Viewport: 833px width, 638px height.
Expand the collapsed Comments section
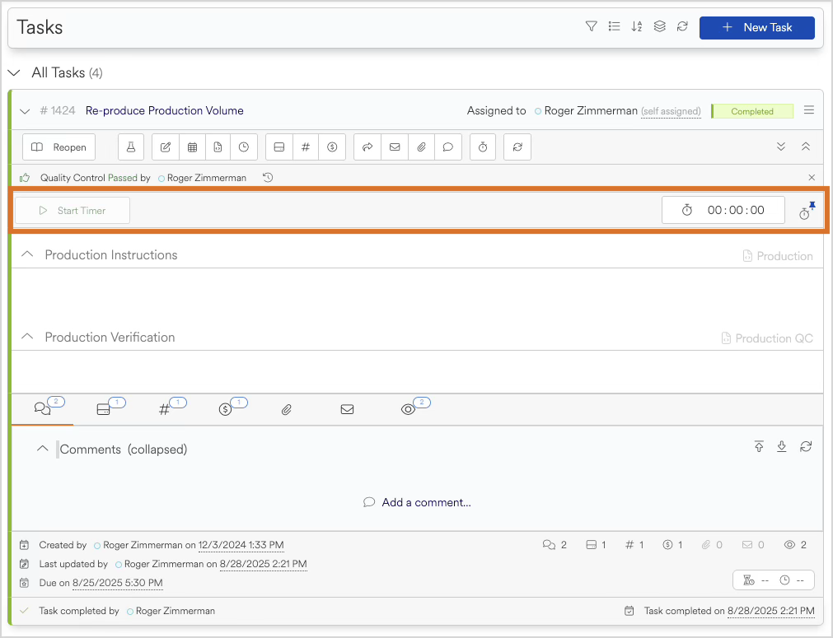tap(42, 449)
